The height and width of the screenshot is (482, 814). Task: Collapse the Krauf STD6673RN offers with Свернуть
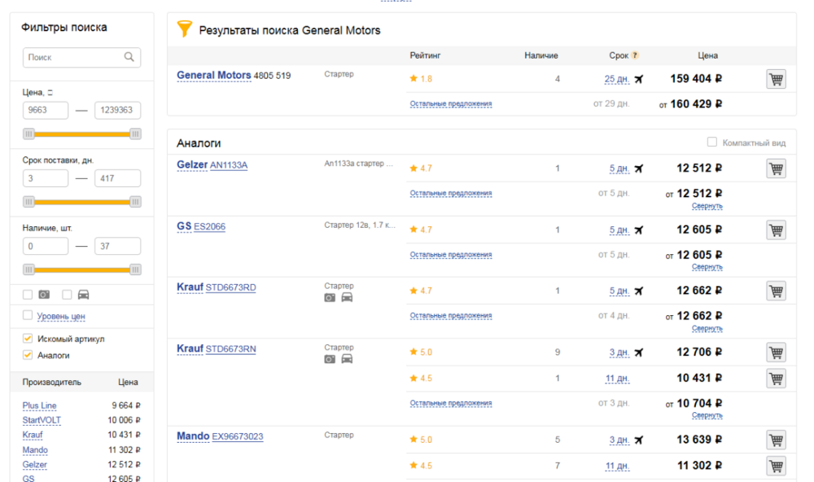click(x=707, y=415)
